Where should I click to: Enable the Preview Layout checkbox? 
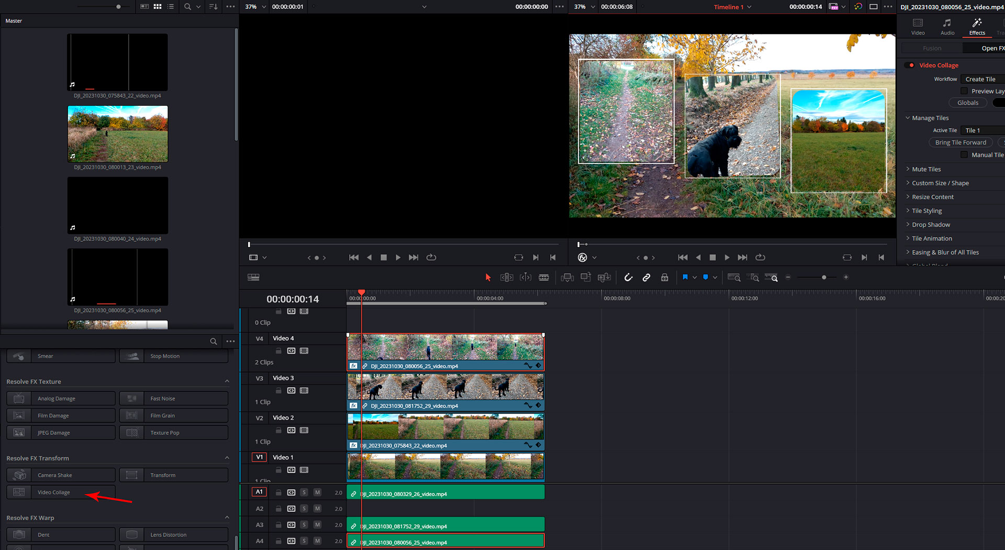pos(964,91)
